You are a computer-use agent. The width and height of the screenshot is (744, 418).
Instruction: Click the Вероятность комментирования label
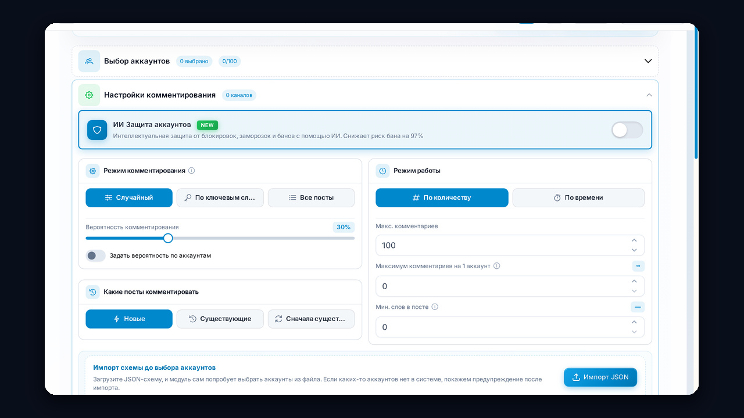132,227
